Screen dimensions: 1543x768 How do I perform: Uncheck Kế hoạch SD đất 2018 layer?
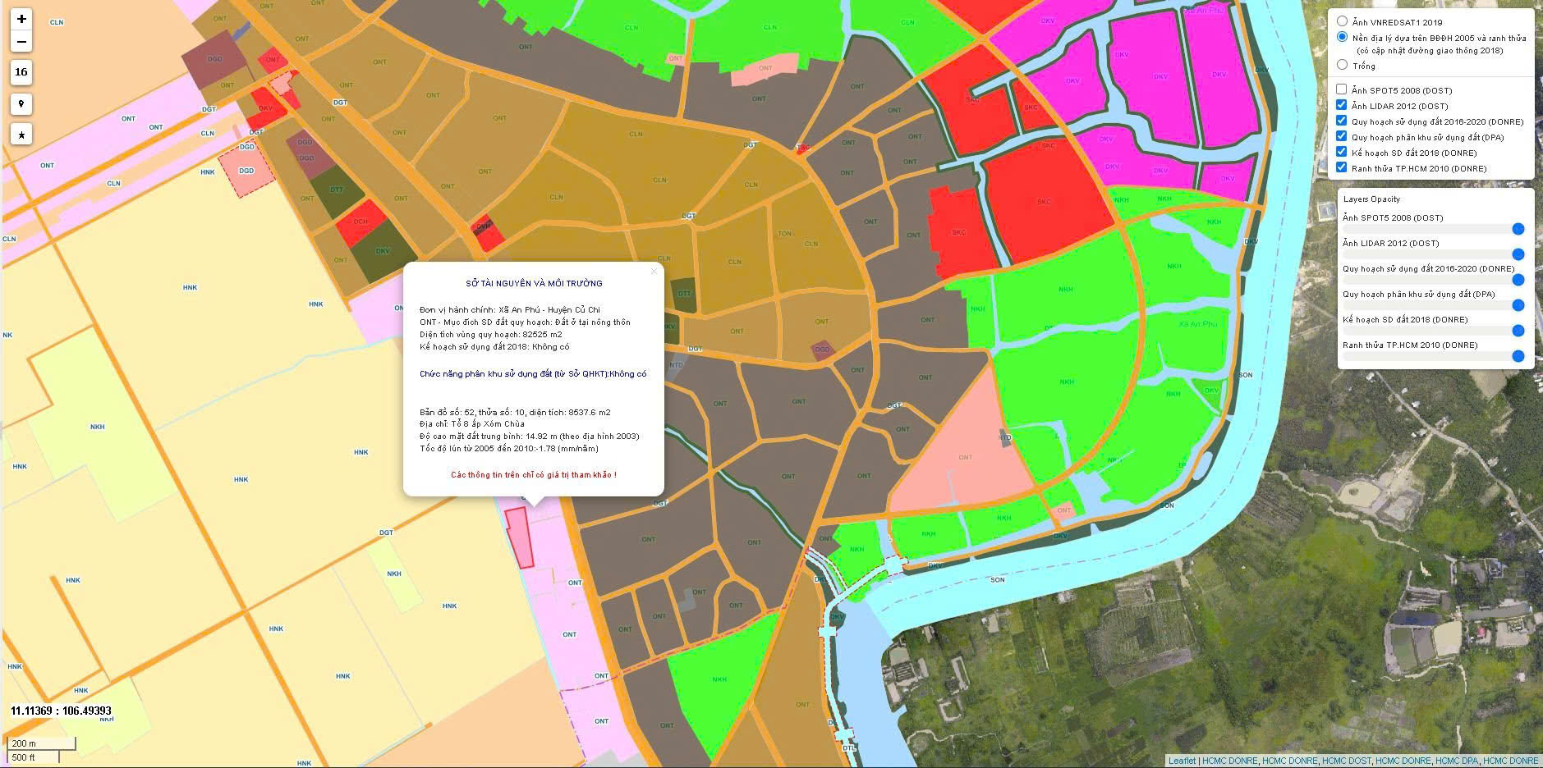pos(1341,152)
